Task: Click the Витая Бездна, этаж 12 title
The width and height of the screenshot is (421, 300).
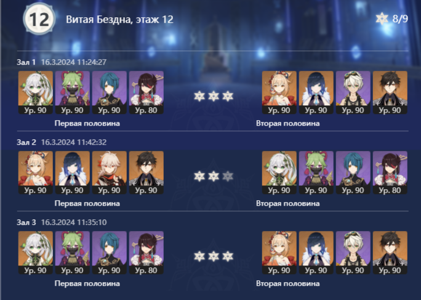Action: pos(120,19)
